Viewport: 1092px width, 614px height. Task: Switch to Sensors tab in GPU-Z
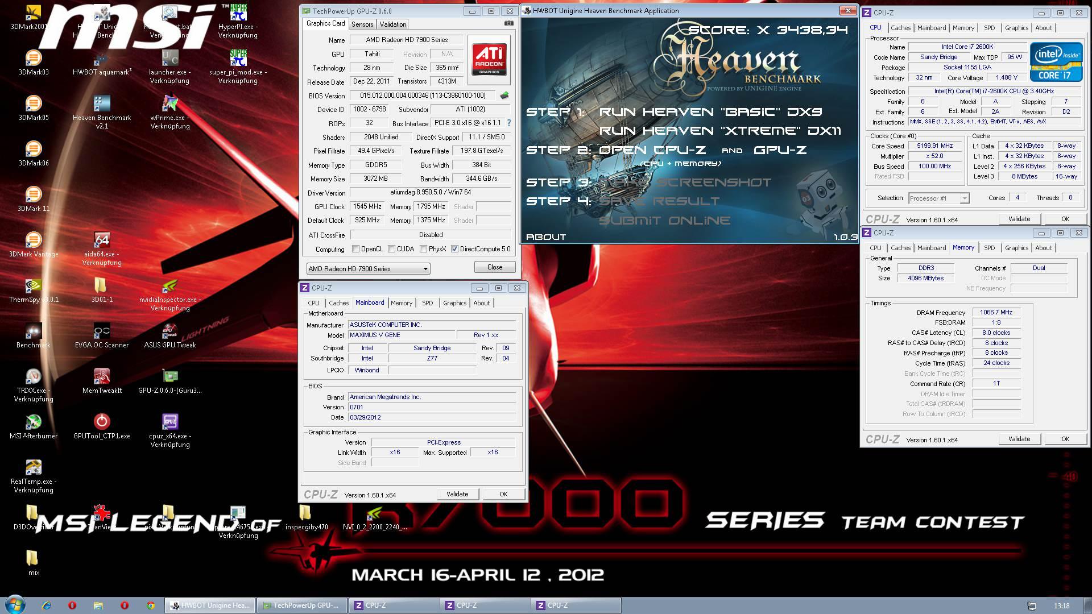coord(362,24)
